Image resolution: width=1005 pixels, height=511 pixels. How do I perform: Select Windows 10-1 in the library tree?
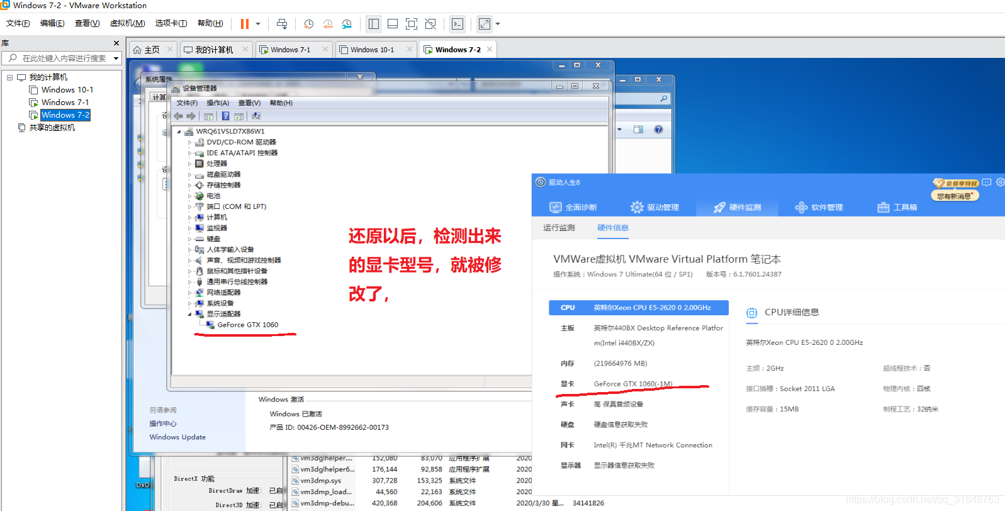tap(67, 90)
